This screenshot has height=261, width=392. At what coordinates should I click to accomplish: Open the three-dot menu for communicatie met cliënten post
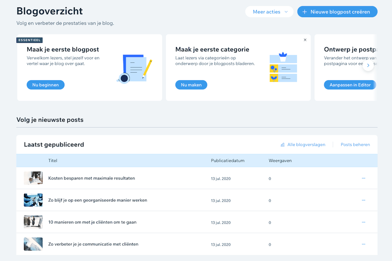[363, 244]
